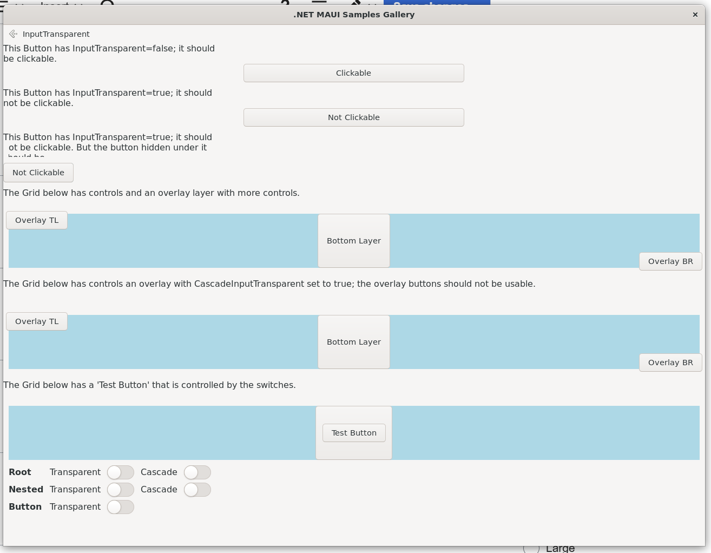Click the small left-aligned Not Clickable button
Viewport: 711px width, 553px height.
38,173
